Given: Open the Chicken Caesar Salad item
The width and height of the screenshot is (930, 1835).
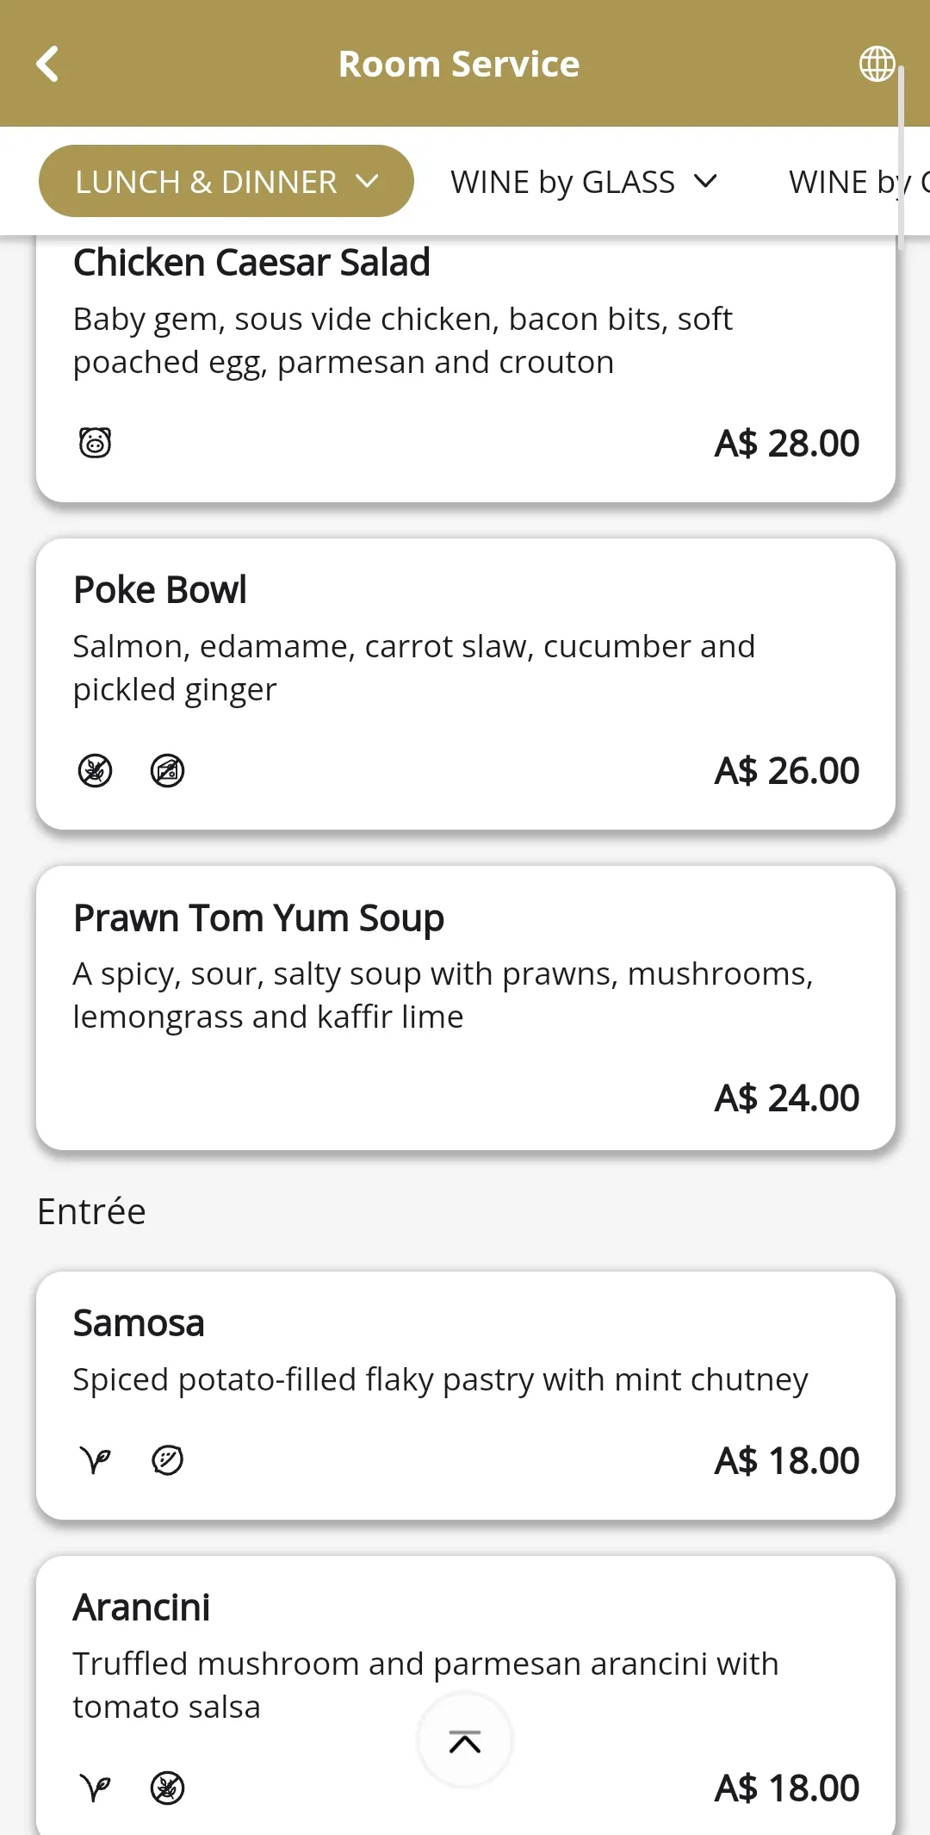Looking at the screenshot, I should (466, 369).
